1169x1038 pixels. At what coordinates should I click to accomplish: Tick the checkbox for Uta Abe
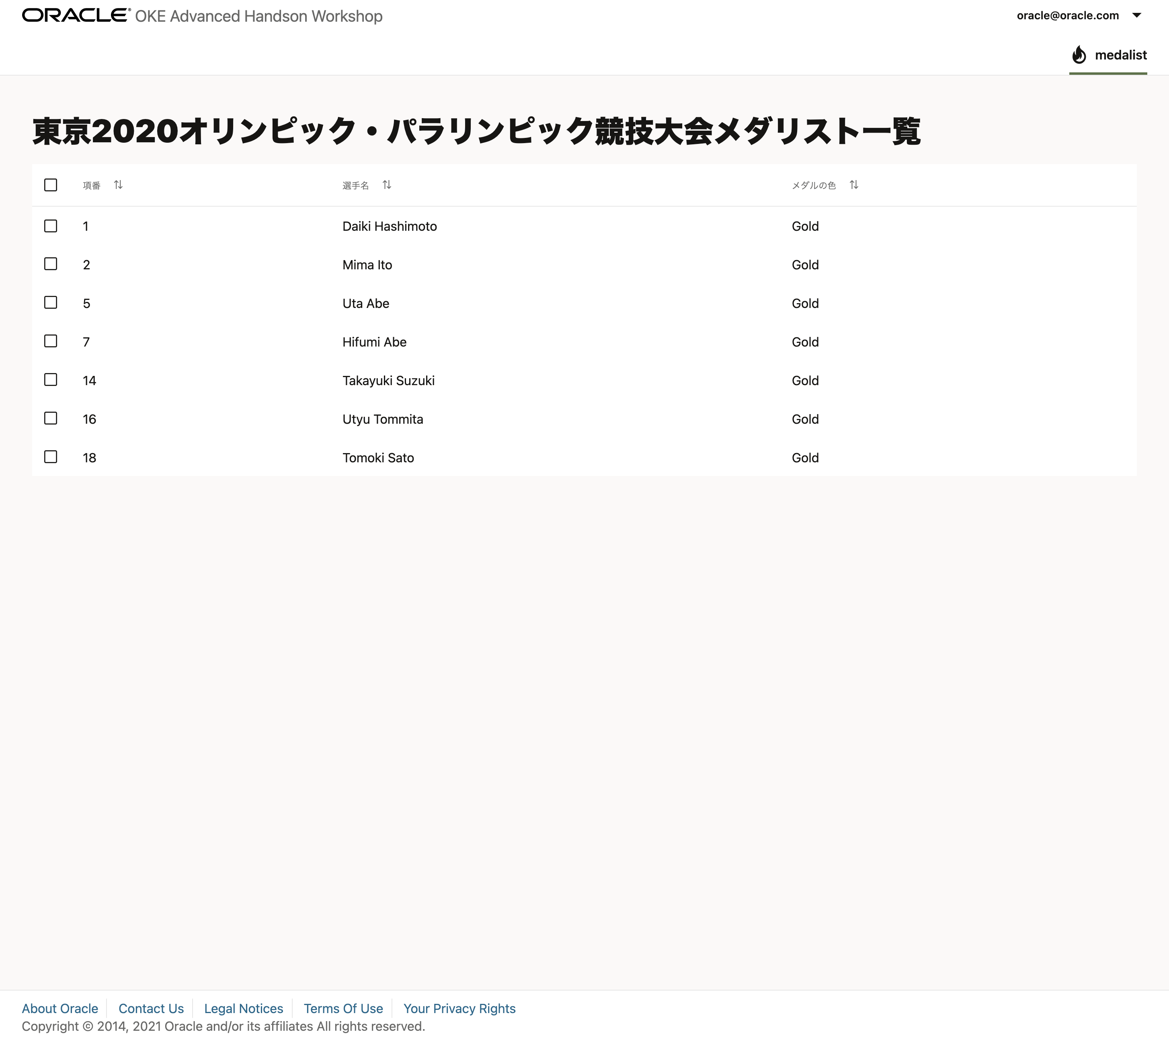tap(51, 303)
